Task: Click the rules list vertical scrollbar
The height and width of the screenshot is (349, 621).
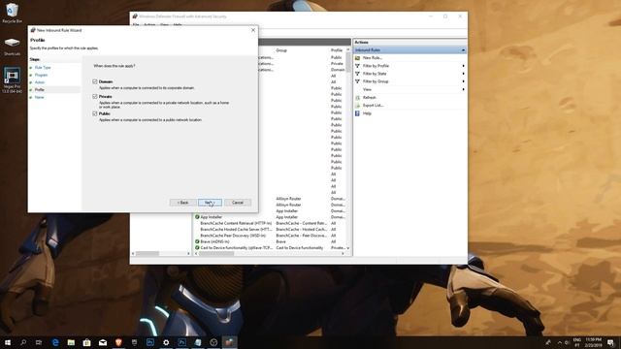Action: [348, 63]
